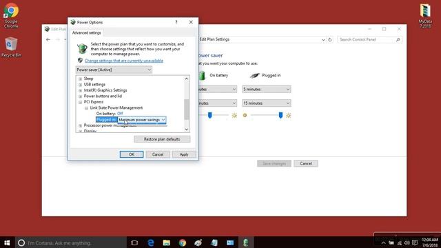
Task: Collapse Link State Power Management node
Action: [86, 108]
